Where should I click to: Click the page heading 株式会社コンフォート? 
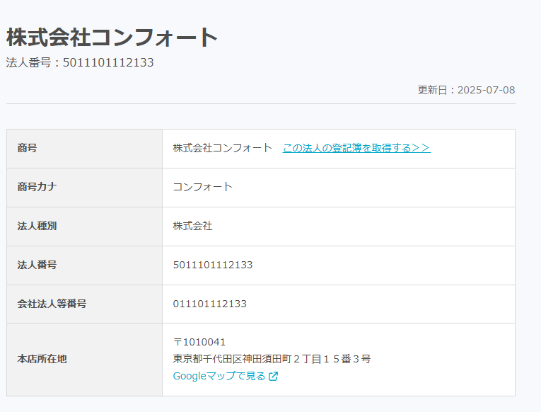click(112, 38)
